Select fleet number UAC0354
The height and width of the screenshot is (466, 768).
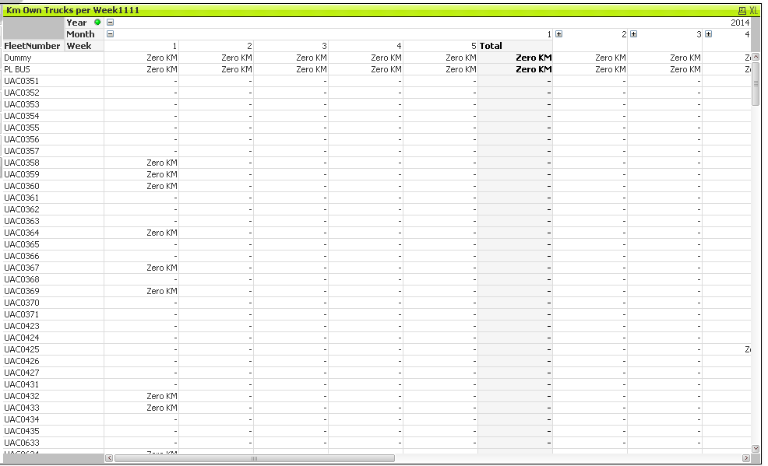coord(22,117)
